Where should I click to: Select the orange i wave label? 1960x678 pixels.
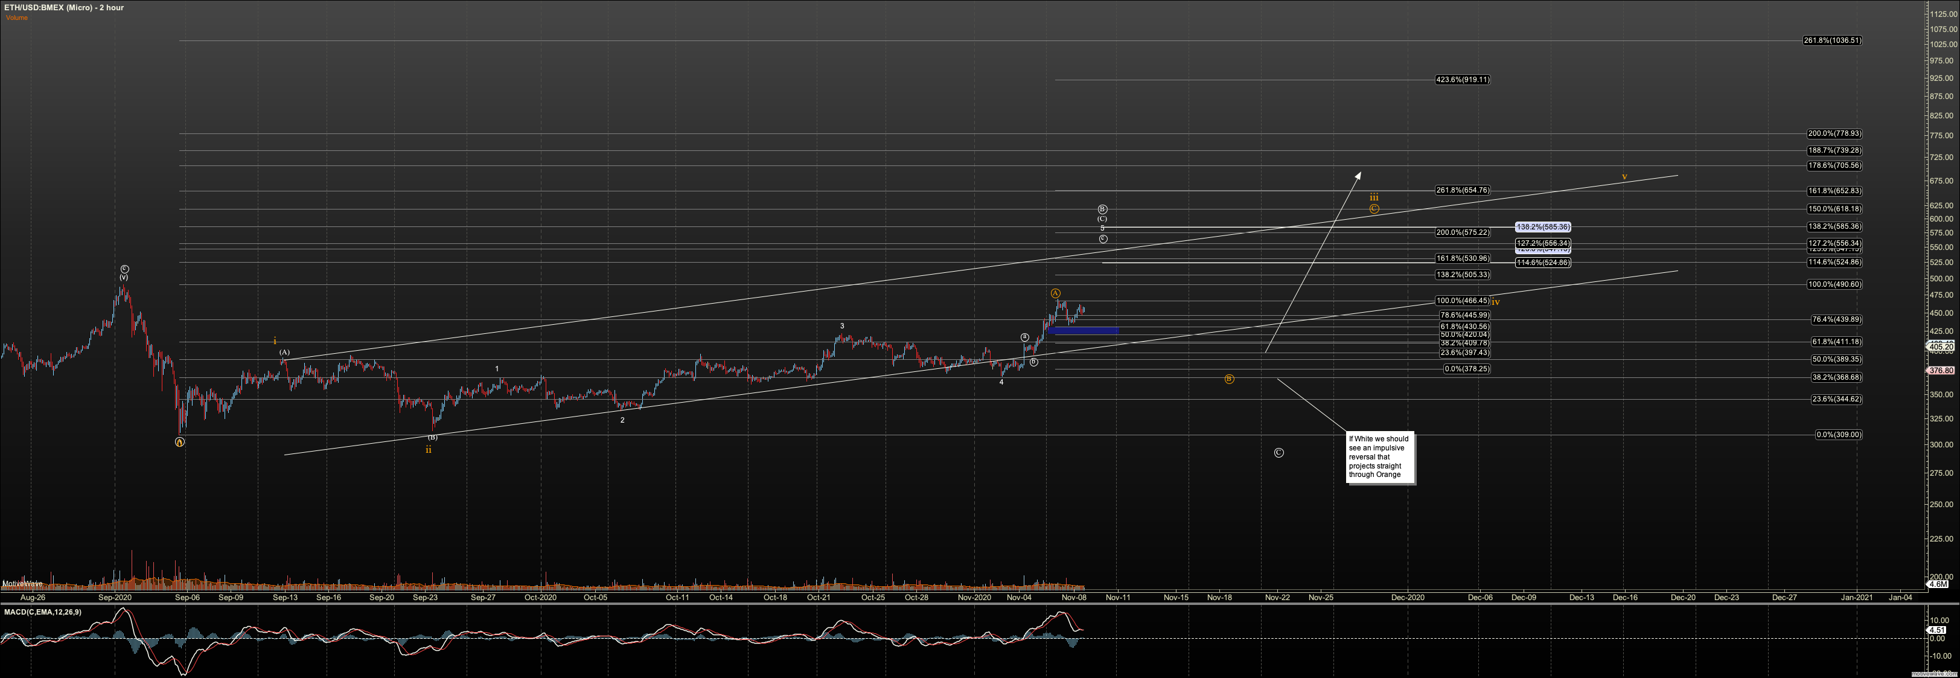pos(275,341)
